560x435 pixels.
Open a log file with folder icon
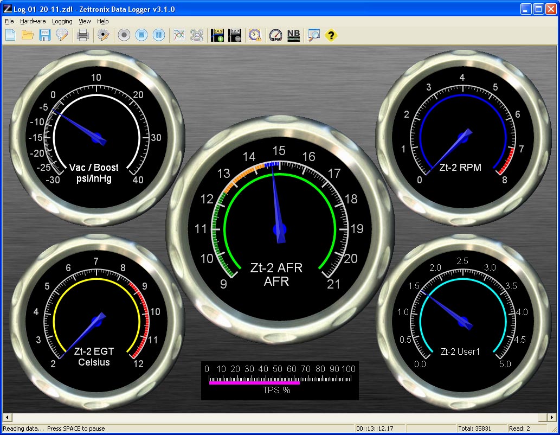click(x=27, y=35)
